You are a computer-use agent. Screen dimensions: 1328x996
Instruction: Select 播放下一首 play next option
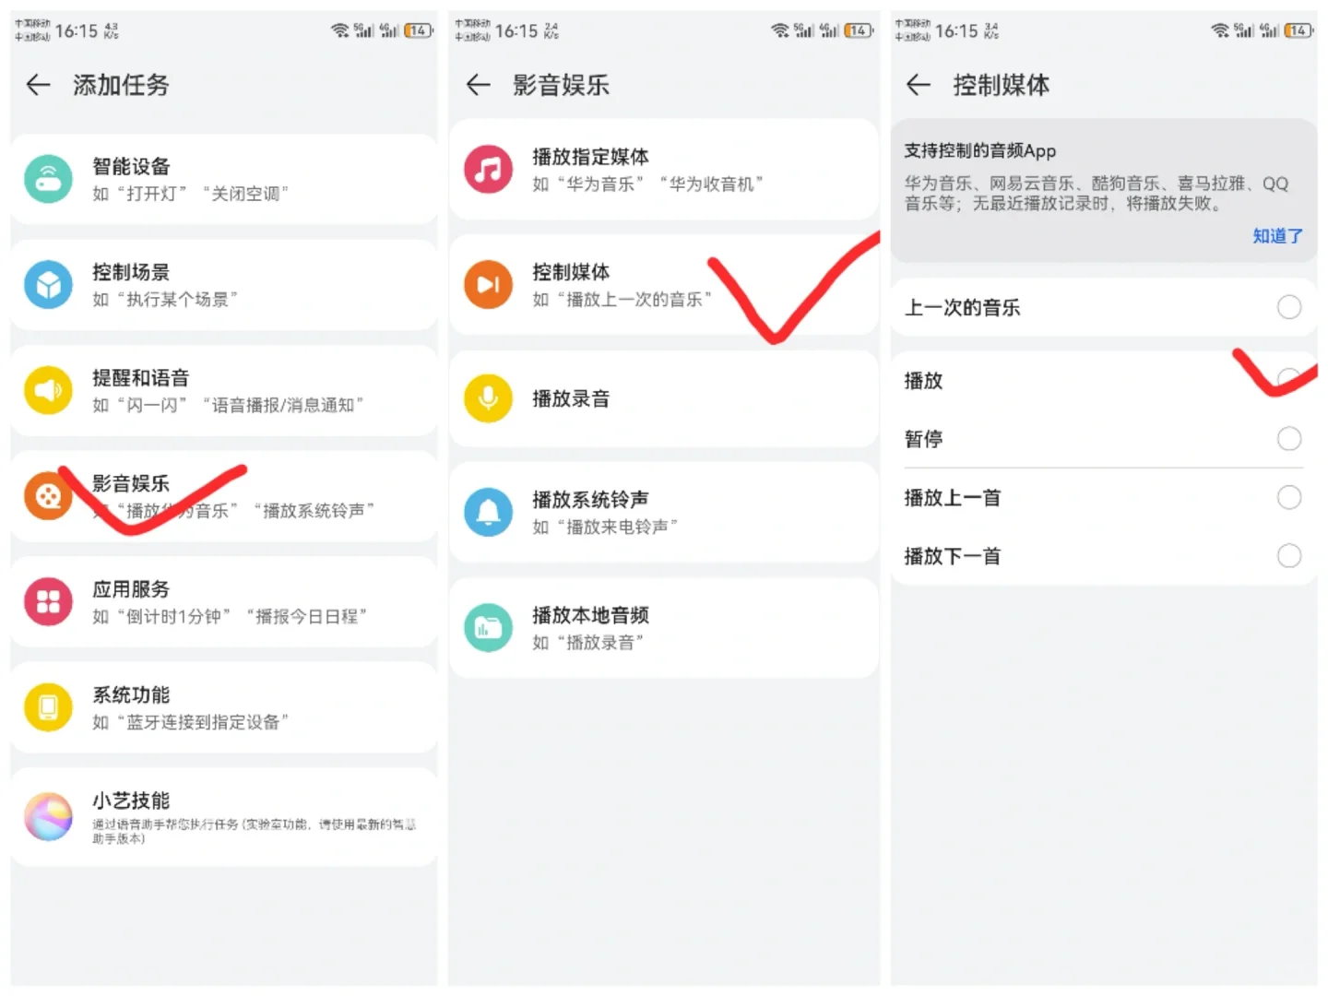coord(1288,555)
